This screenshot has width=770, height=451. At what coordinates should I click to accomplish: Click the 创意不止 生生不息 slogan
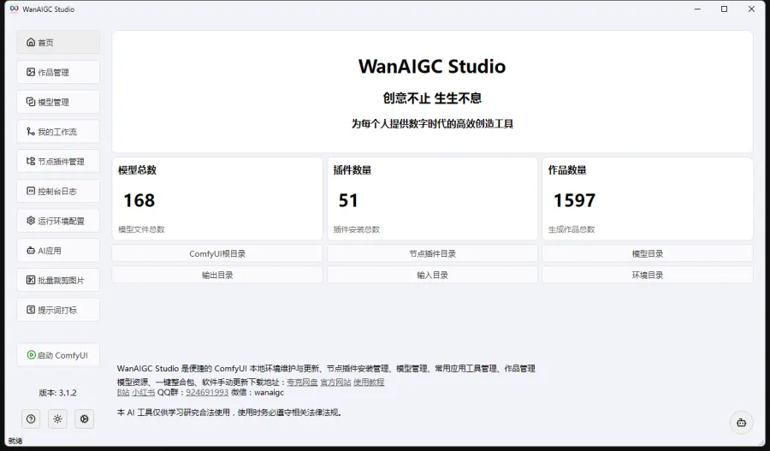click(x=432, y=98)
